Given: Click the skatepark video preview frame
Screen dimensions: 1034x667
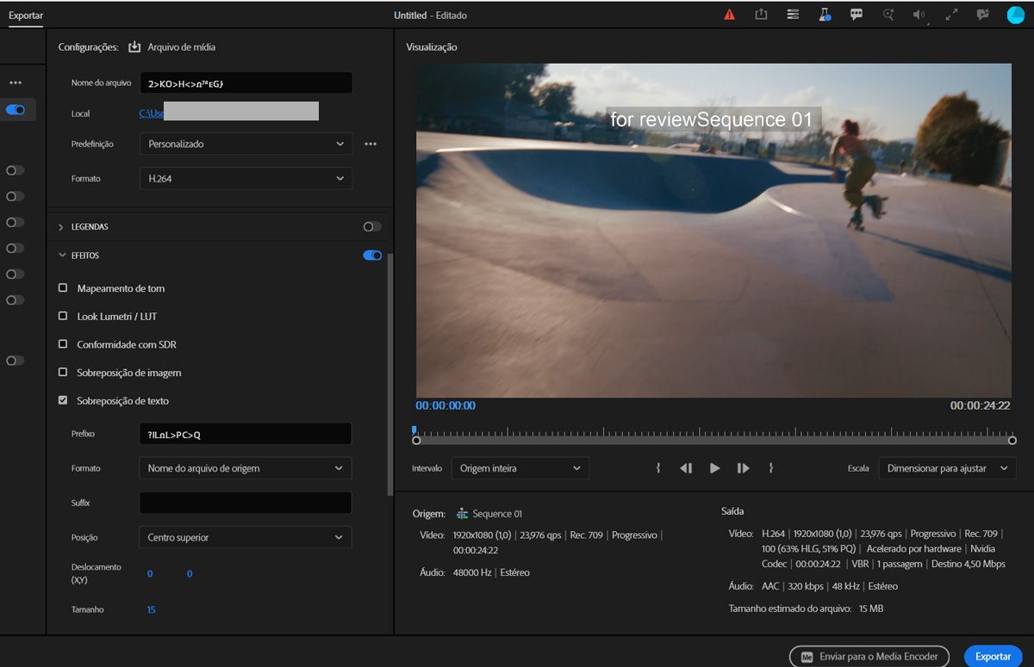Looking at the screenshot, I should coord(713,231).
